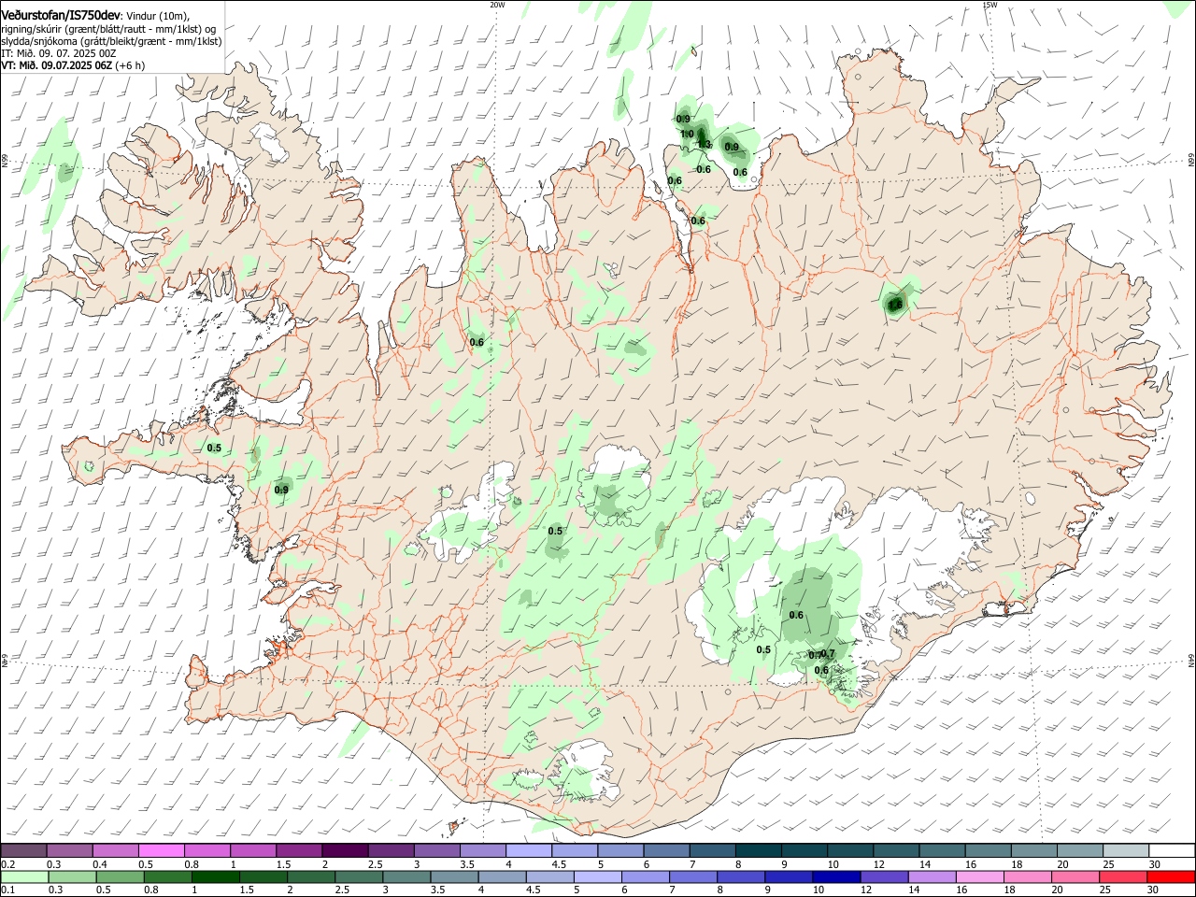Click the 1.6 precipitation value in the northeast highlands
This screenshot has height=897, width=1196.
895,305
